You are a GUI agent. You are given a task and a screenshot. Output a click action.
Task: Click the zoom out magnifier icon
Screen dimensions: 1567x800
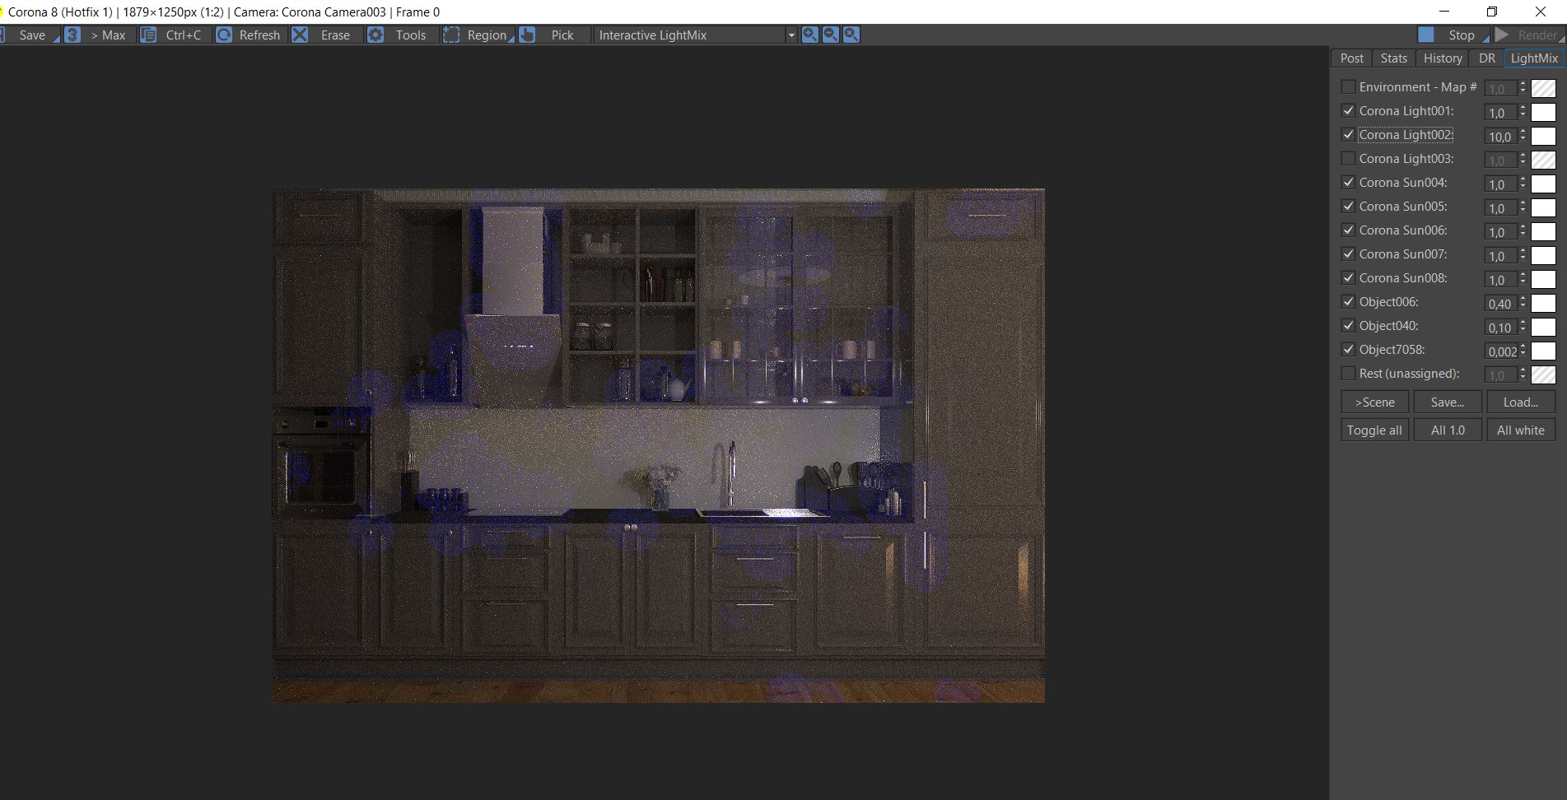831,35
